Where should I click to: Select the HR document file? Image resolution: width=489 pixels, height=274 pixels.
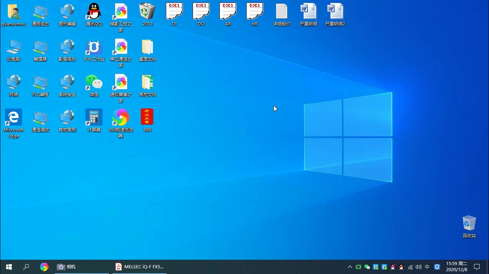pos(255,15)
